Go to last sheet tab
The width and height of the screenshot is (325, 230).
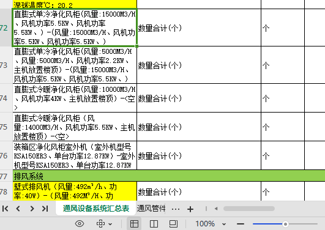[45, 209]
